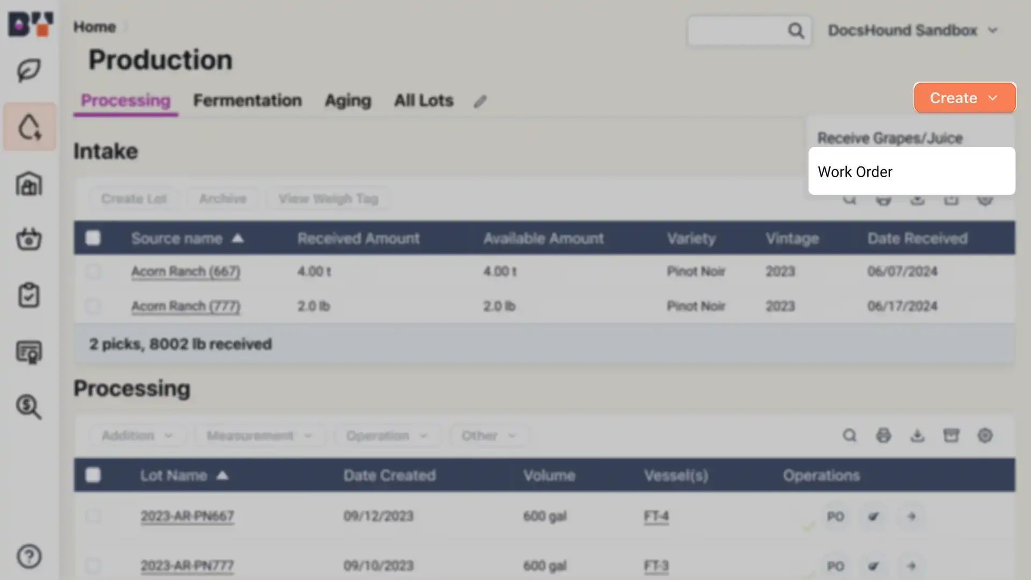Click the Work Order menu option

pos(855,171)
